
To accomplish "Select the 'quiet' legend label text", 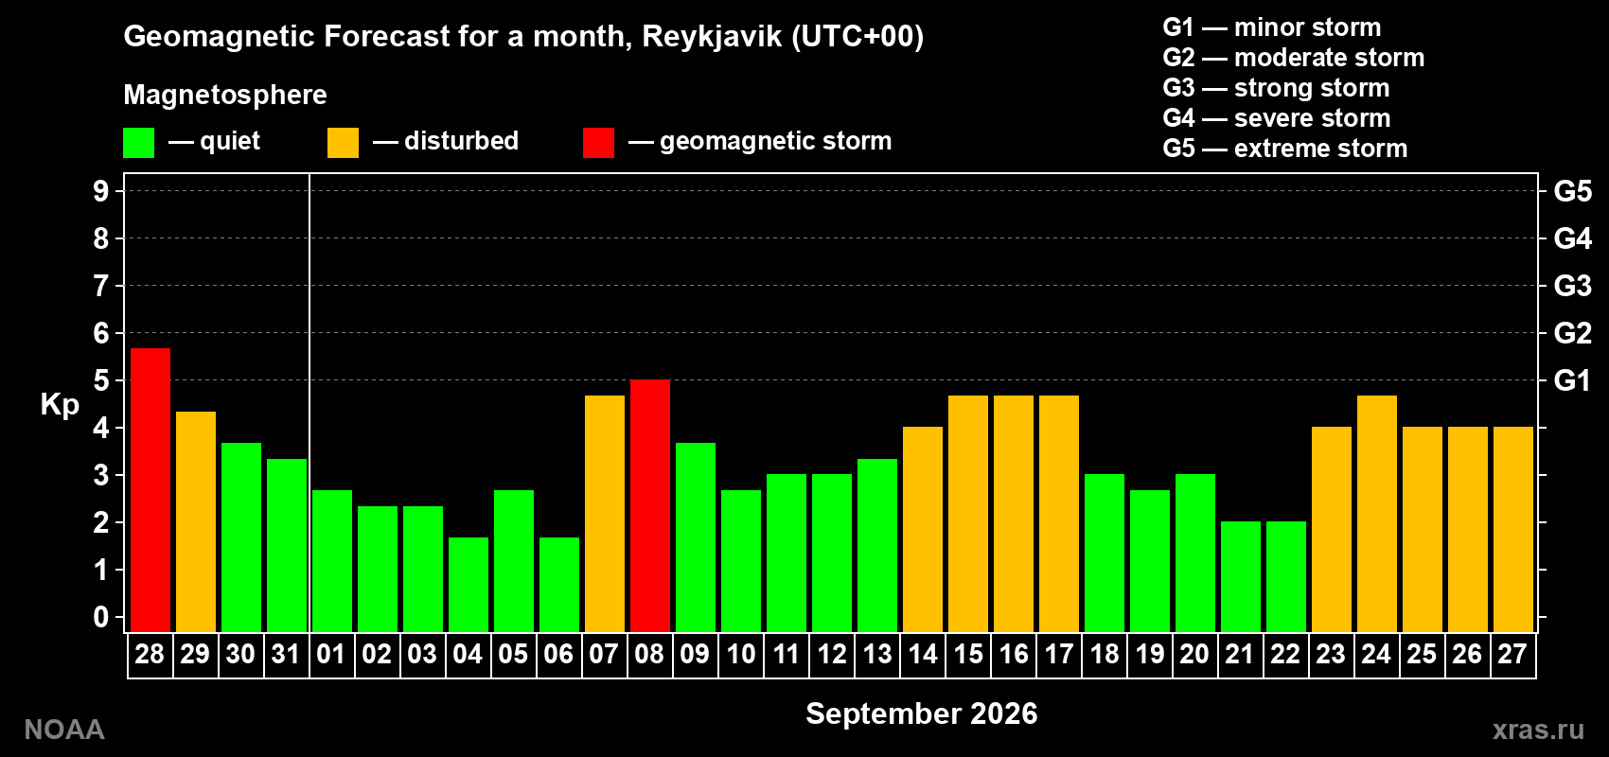I will click(230, 141).
